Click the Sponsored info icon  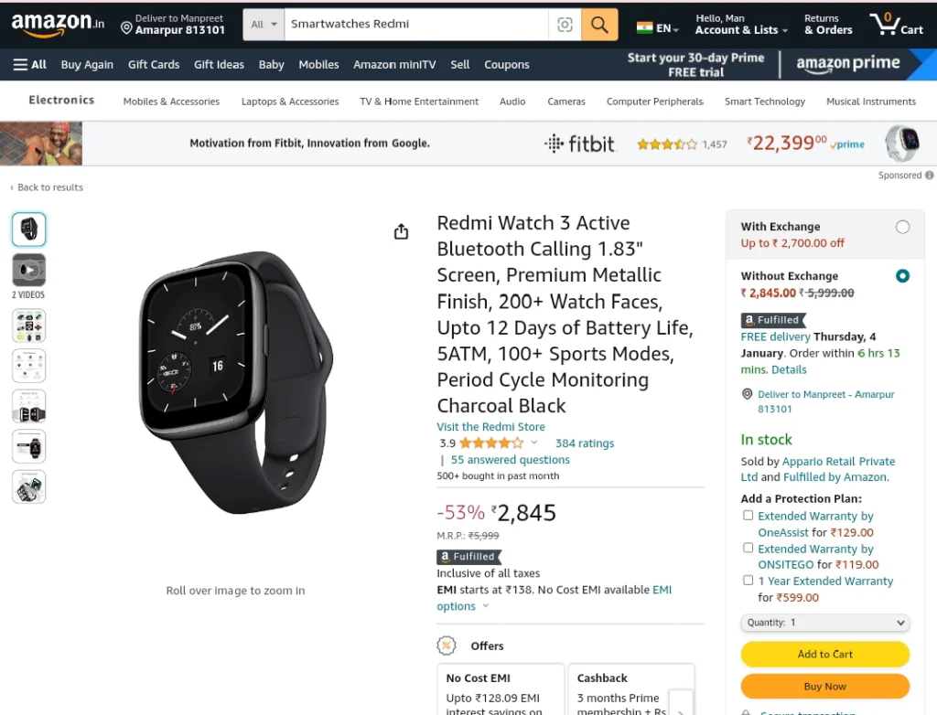pos(930,175)
